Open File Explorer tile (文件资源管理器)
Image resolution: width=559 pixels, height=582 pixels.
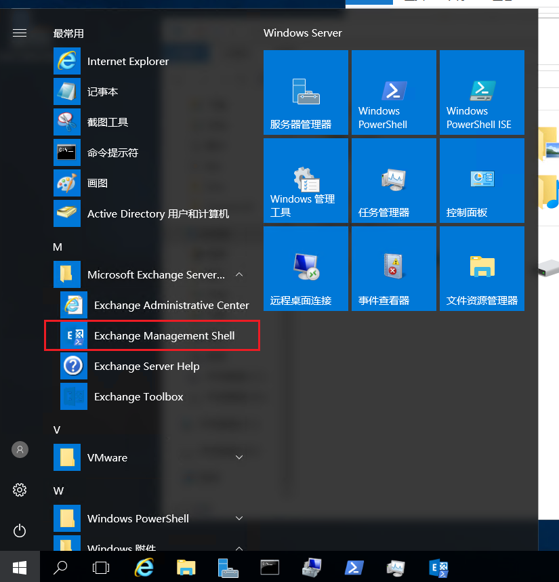[482, 268]
